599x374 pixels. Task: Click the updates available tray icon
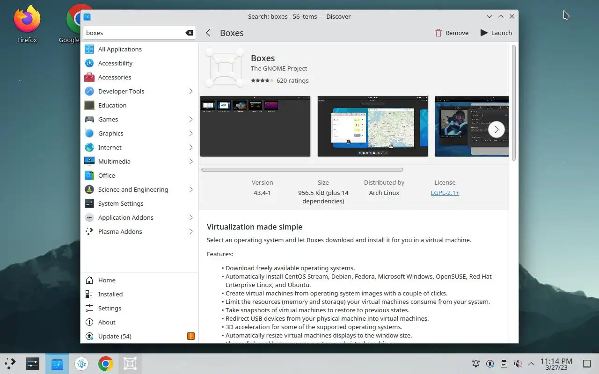pos(490,364)
